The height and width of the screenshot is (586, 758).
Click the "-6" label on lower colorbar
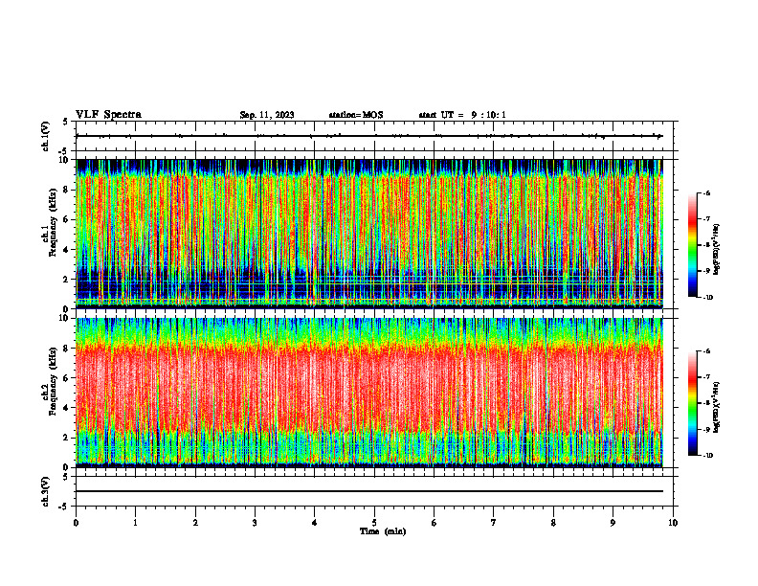click(x=706, y=351)
